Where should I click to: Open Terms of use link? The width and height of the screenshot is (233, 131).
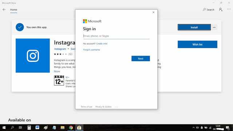pos(86,107)
